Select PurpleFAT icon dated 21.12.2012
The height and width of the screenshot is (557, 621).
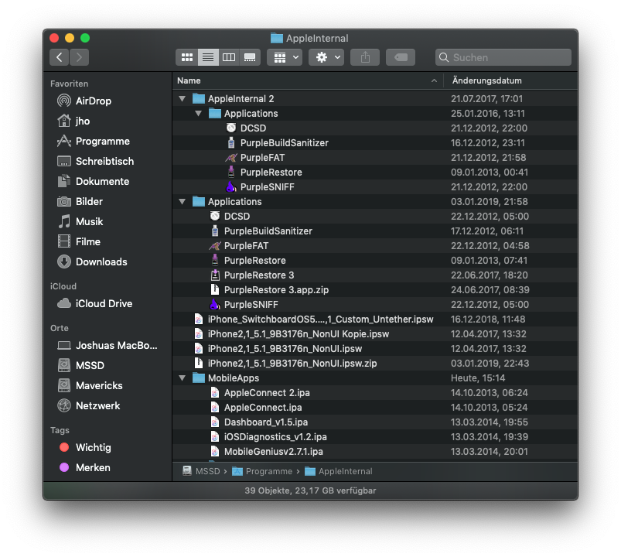point(231,157)
